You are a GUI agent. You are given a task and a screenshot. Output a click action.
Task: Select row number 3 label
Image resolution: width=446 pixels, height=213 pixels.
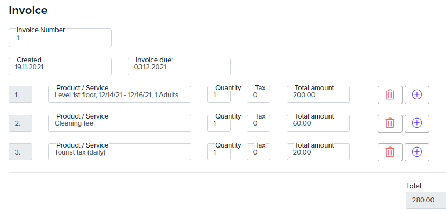pyautogui.click(x=20, y=152)
